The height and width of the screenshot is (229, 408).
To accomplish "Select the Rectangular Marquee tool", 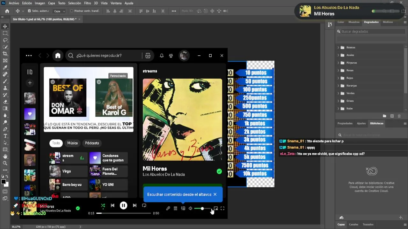I will pyautogui.click(x=5, y=33).
